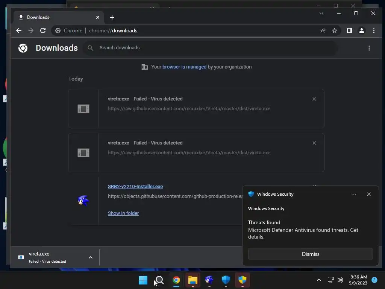
Task: Open the Sonic app in the taskbar
Action: click(209, 280)
